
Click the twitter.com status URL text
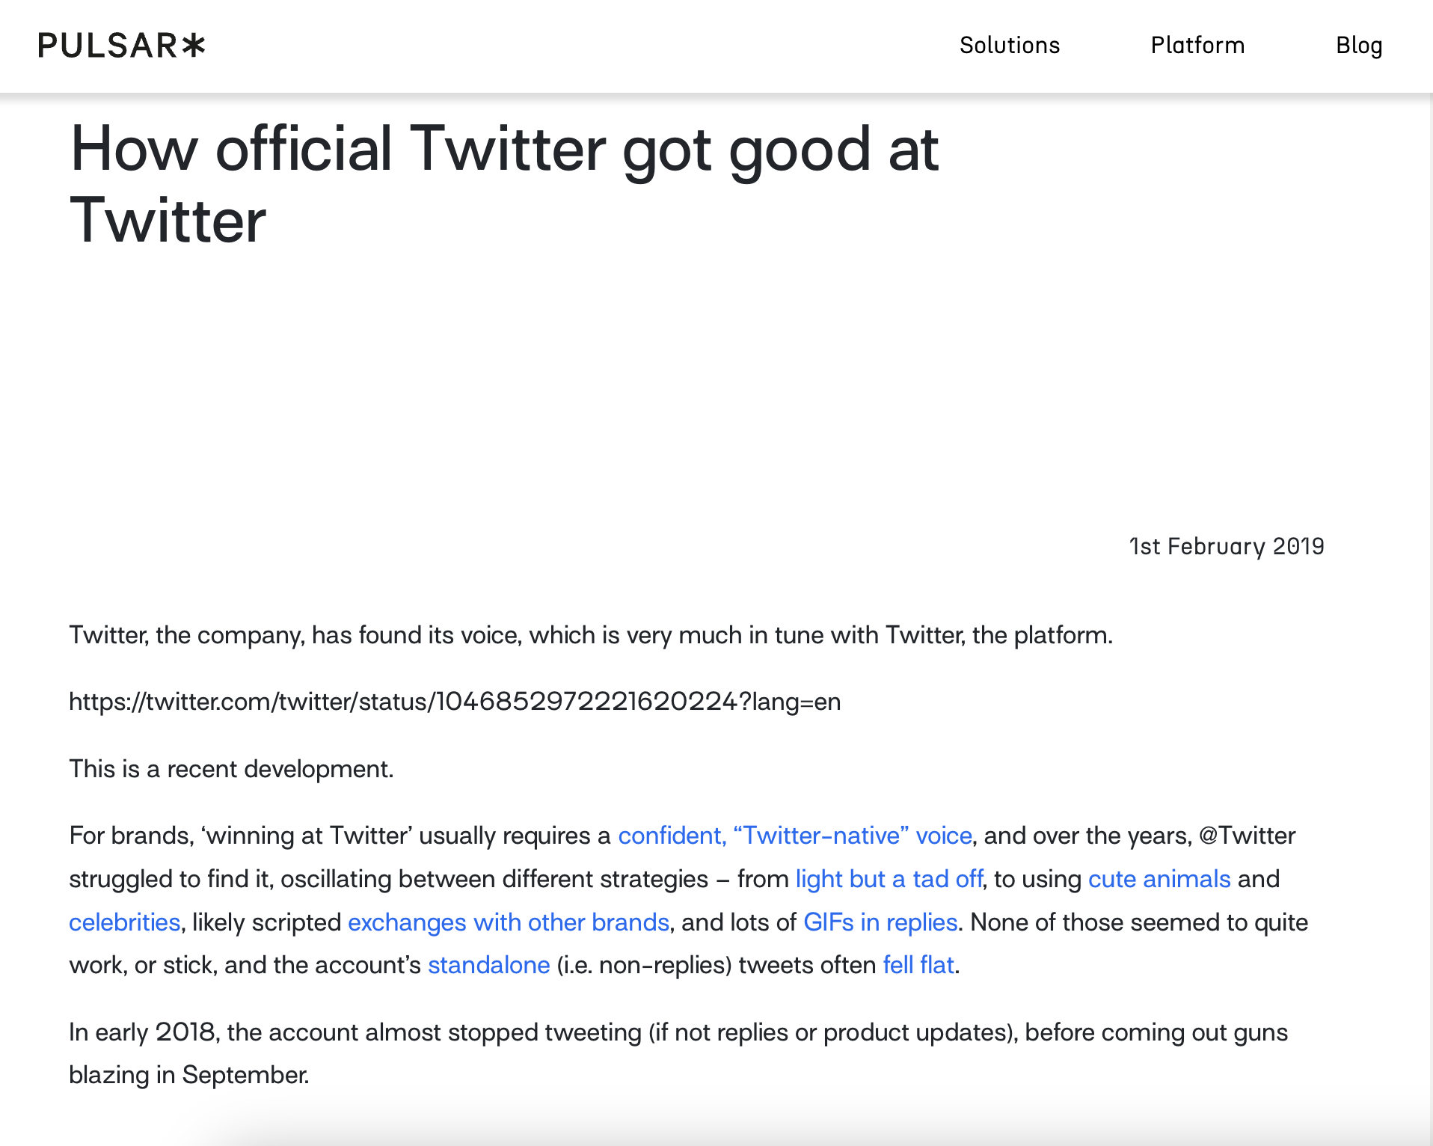[x=454, y=702]
